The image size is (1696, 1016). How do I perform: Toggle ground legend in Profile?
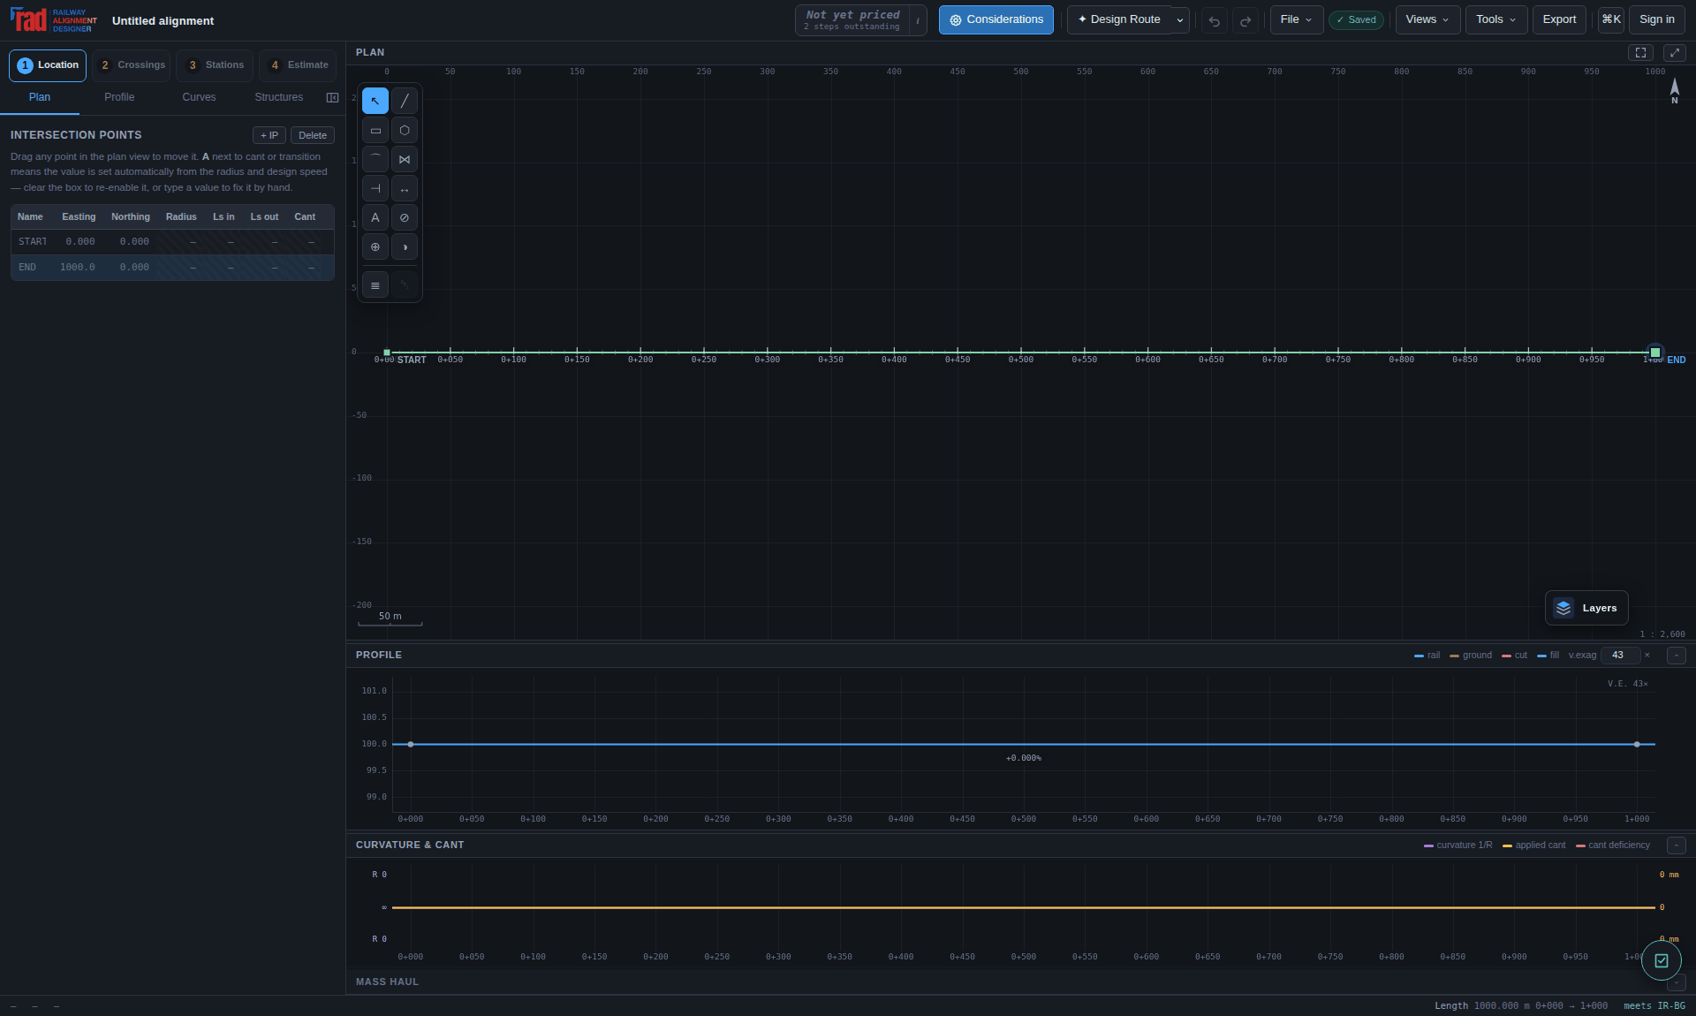[x=1471, y=656]
